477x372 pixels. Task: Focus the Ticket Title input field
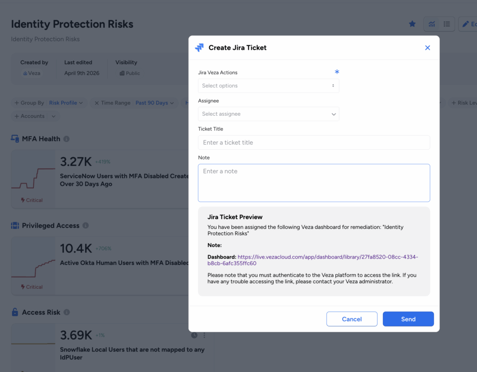[x=313, y=143]
